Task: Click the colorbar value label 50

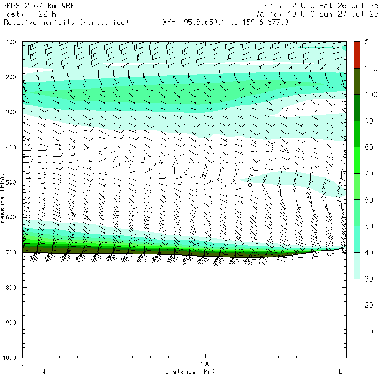Action: coord(369,226)
